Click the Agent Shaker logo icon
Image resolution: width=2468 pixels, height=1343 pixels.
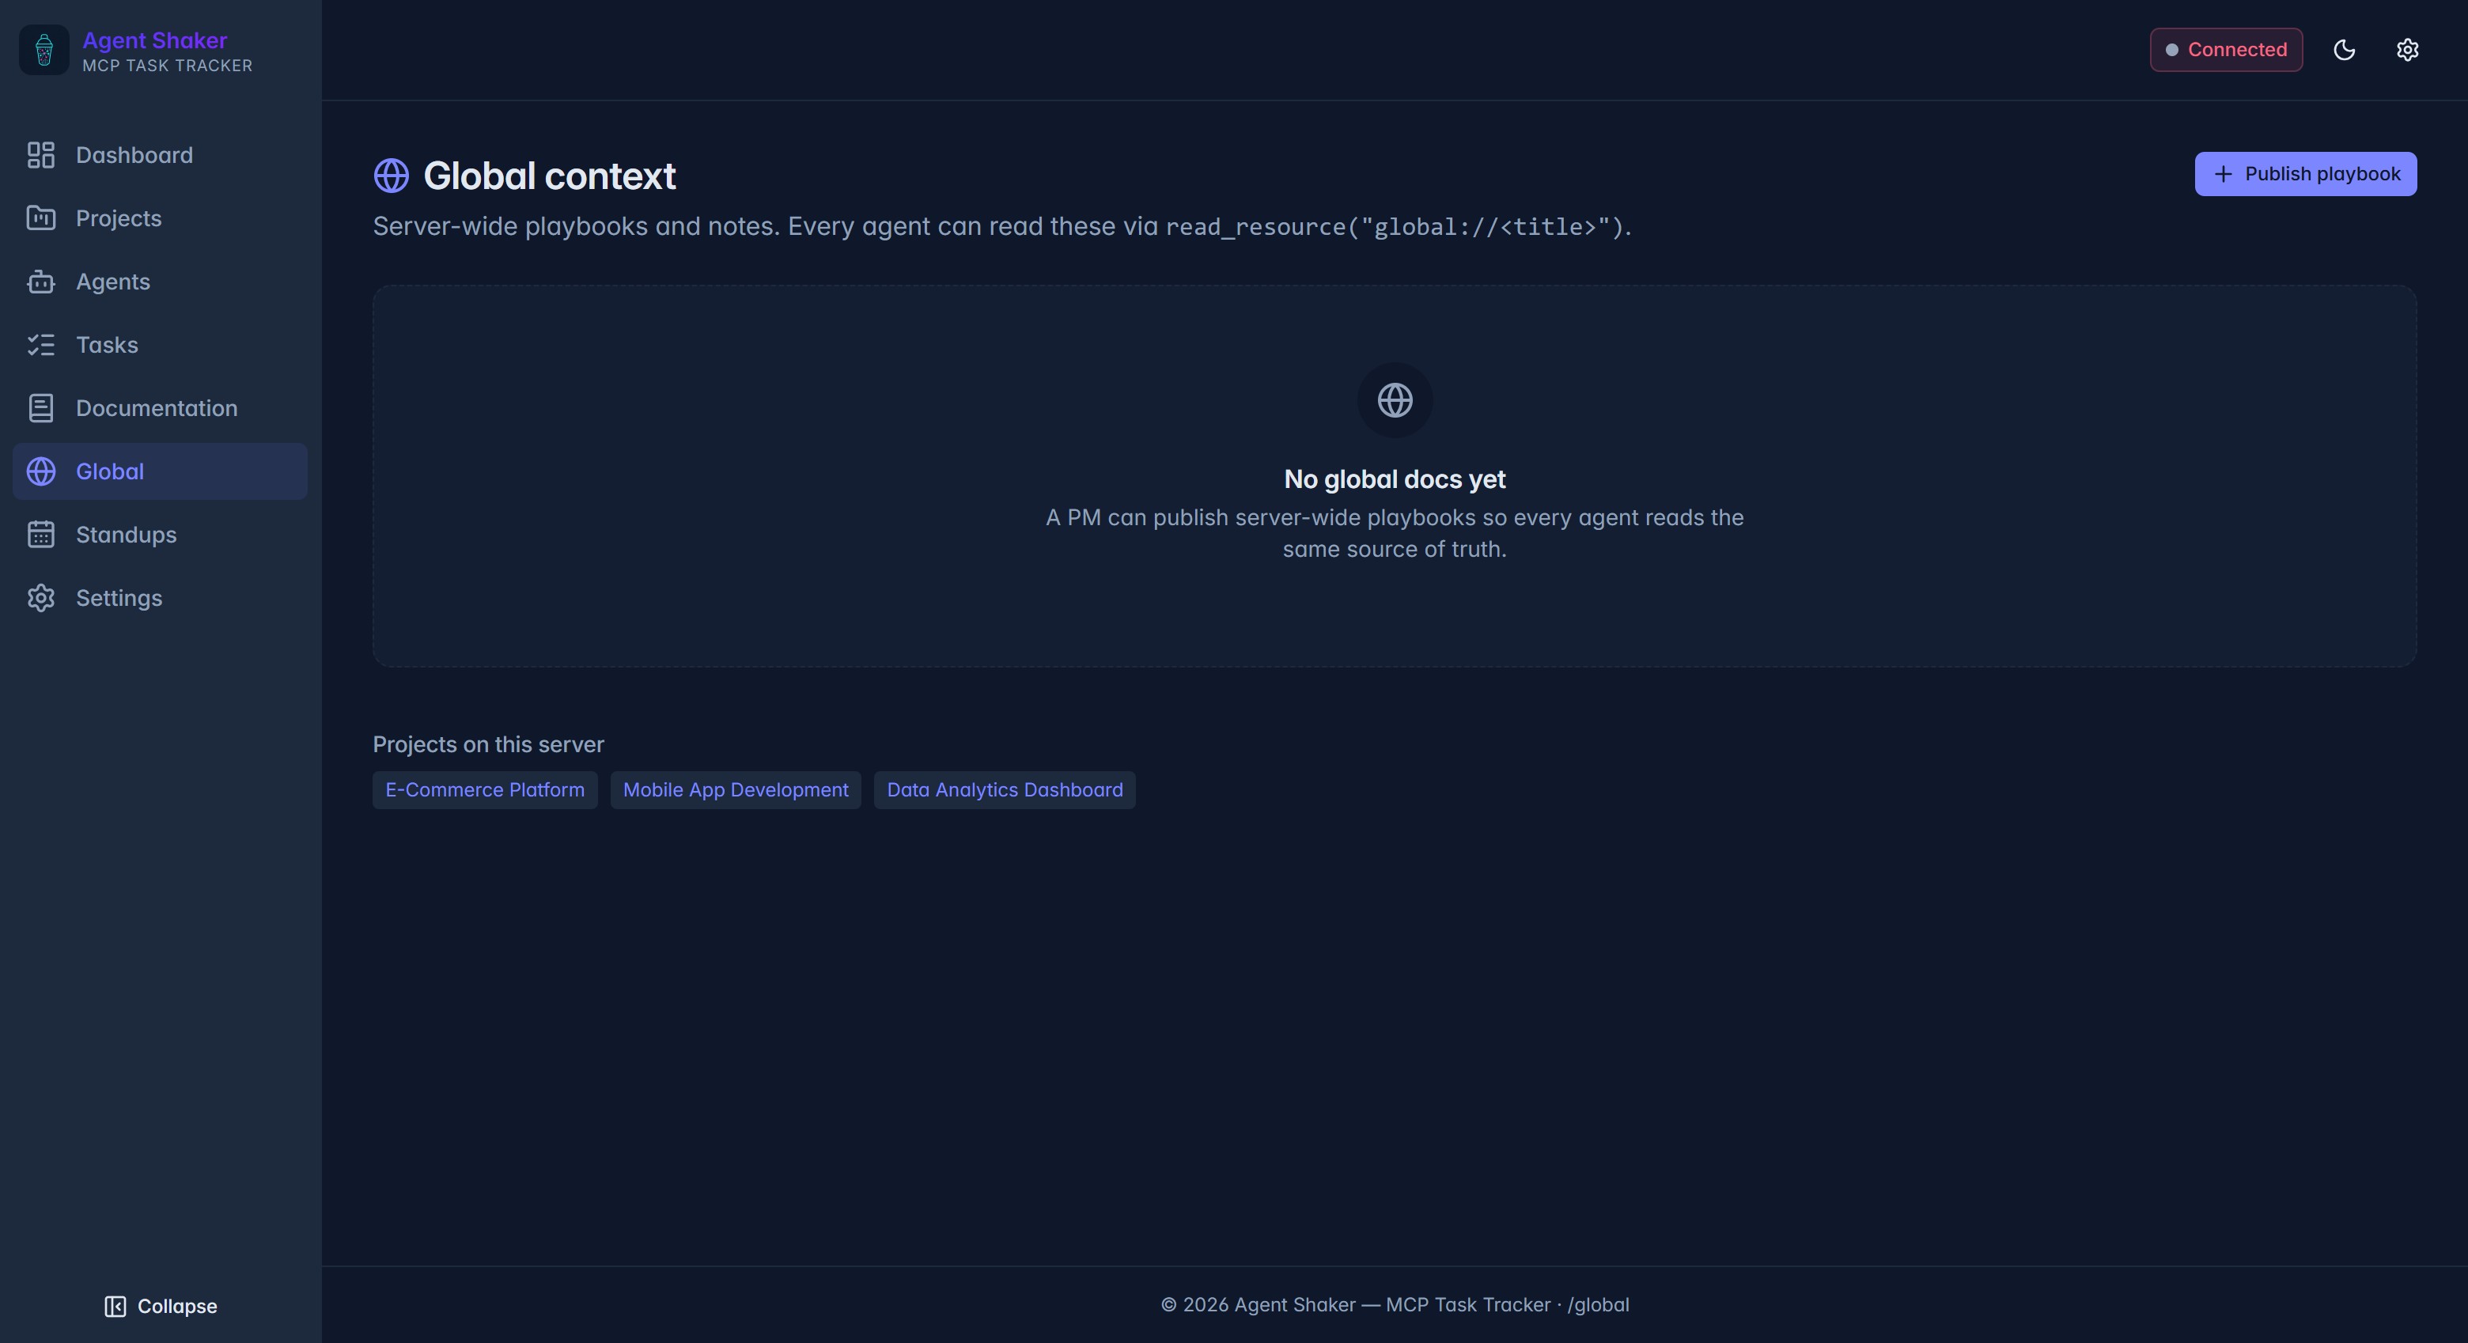[x=44, y=50]
